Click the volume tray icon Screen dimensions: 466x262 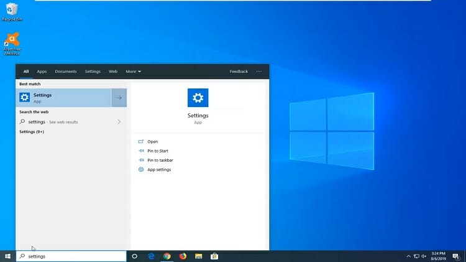coord(424,256)
